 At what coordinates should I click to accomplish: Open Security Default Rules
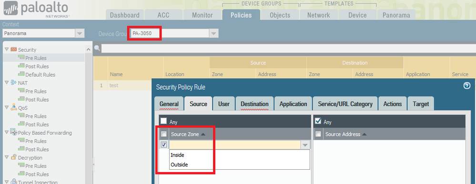[41, 75]
